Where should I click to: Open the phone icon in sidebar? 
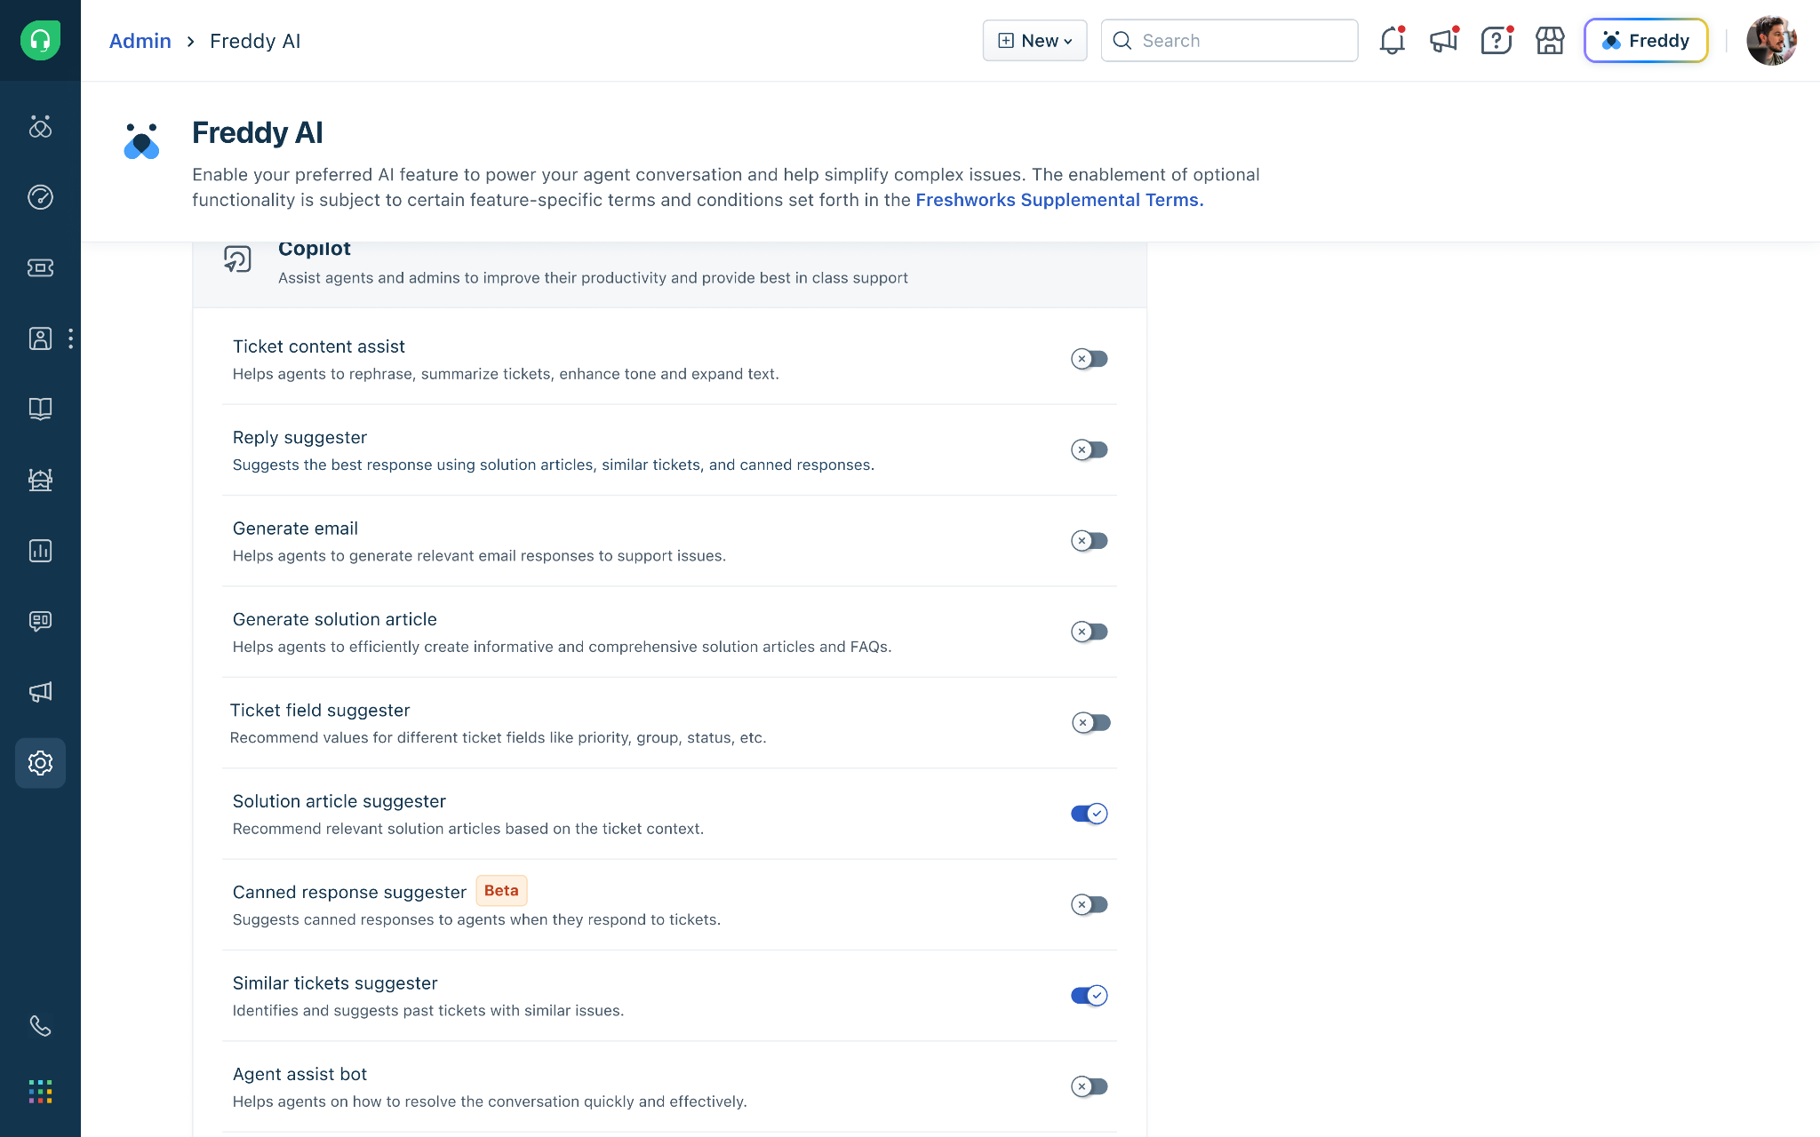pos(40,1026)
